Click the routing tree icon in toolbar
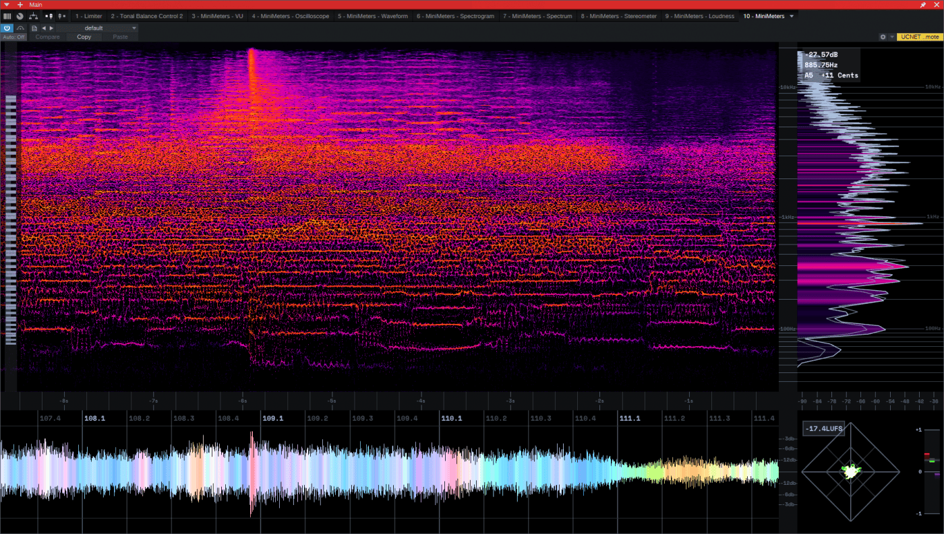 click(33, 15)
